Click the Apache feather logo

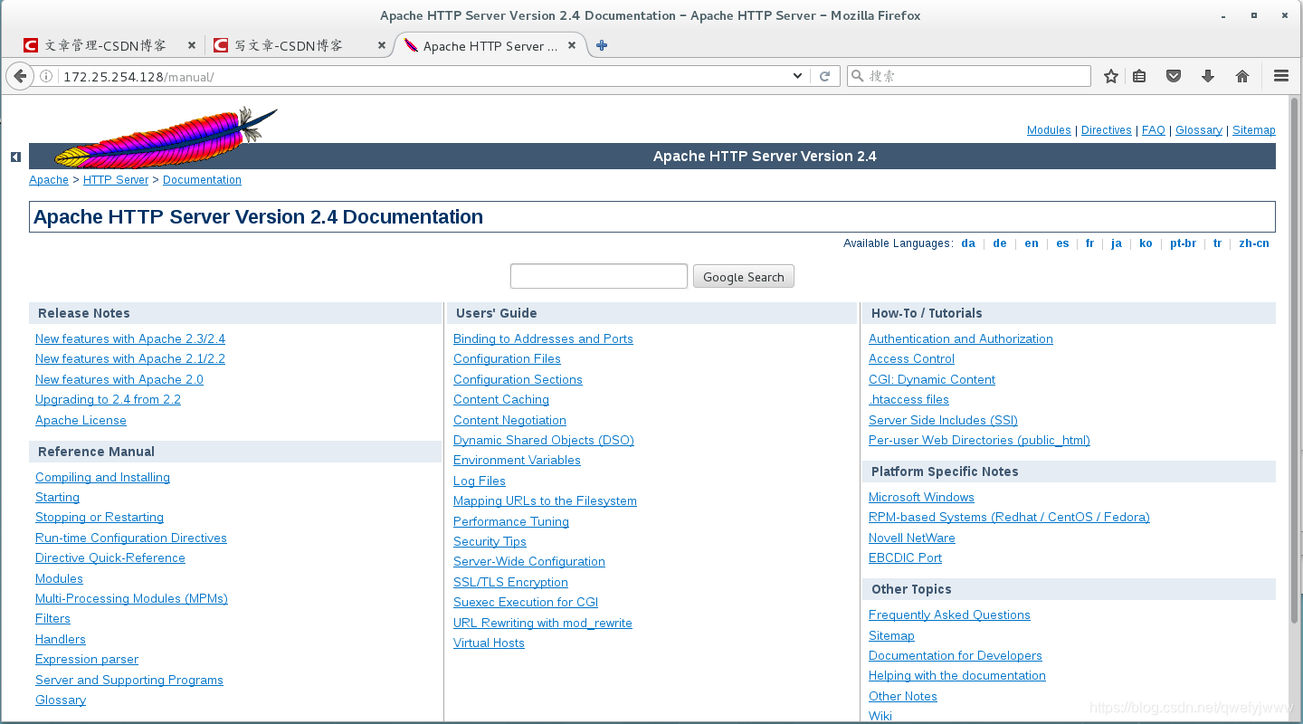pyautogui.click(x=166, y=137)
